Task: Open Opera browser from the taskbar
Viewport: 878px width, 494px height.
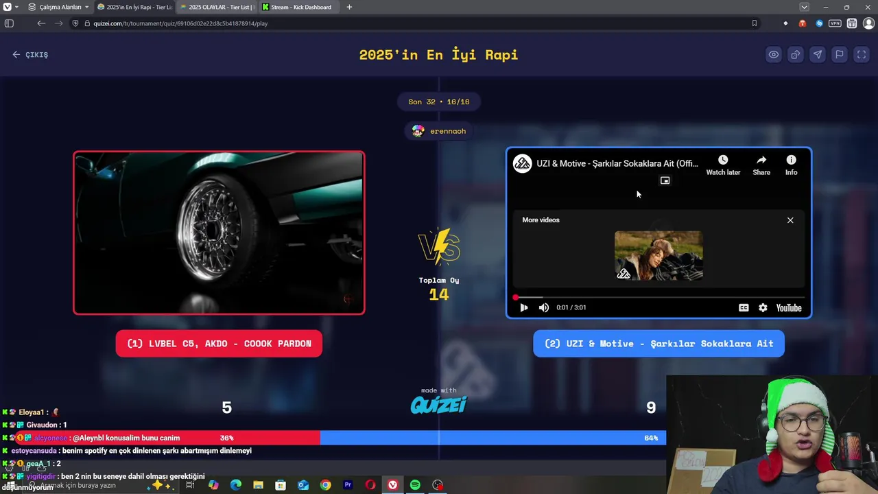Action: coord(370,485)
